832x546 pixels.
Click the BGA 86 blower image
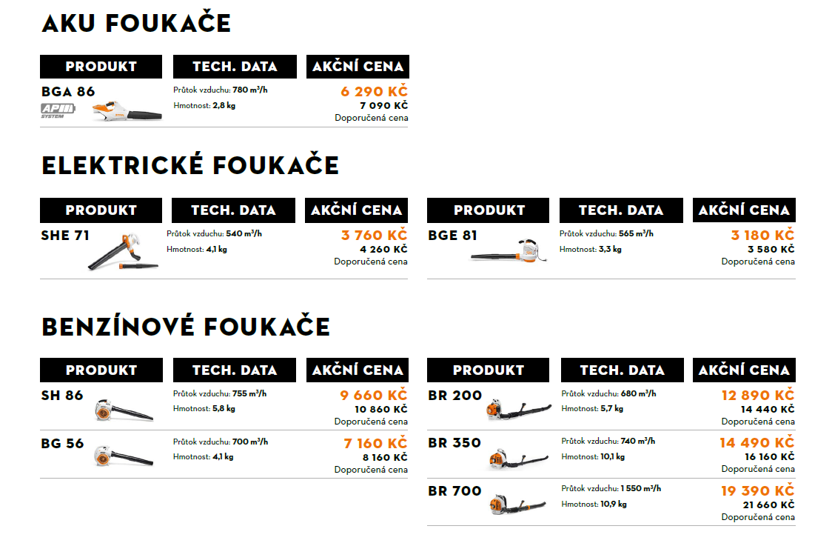tap(127, 112)
